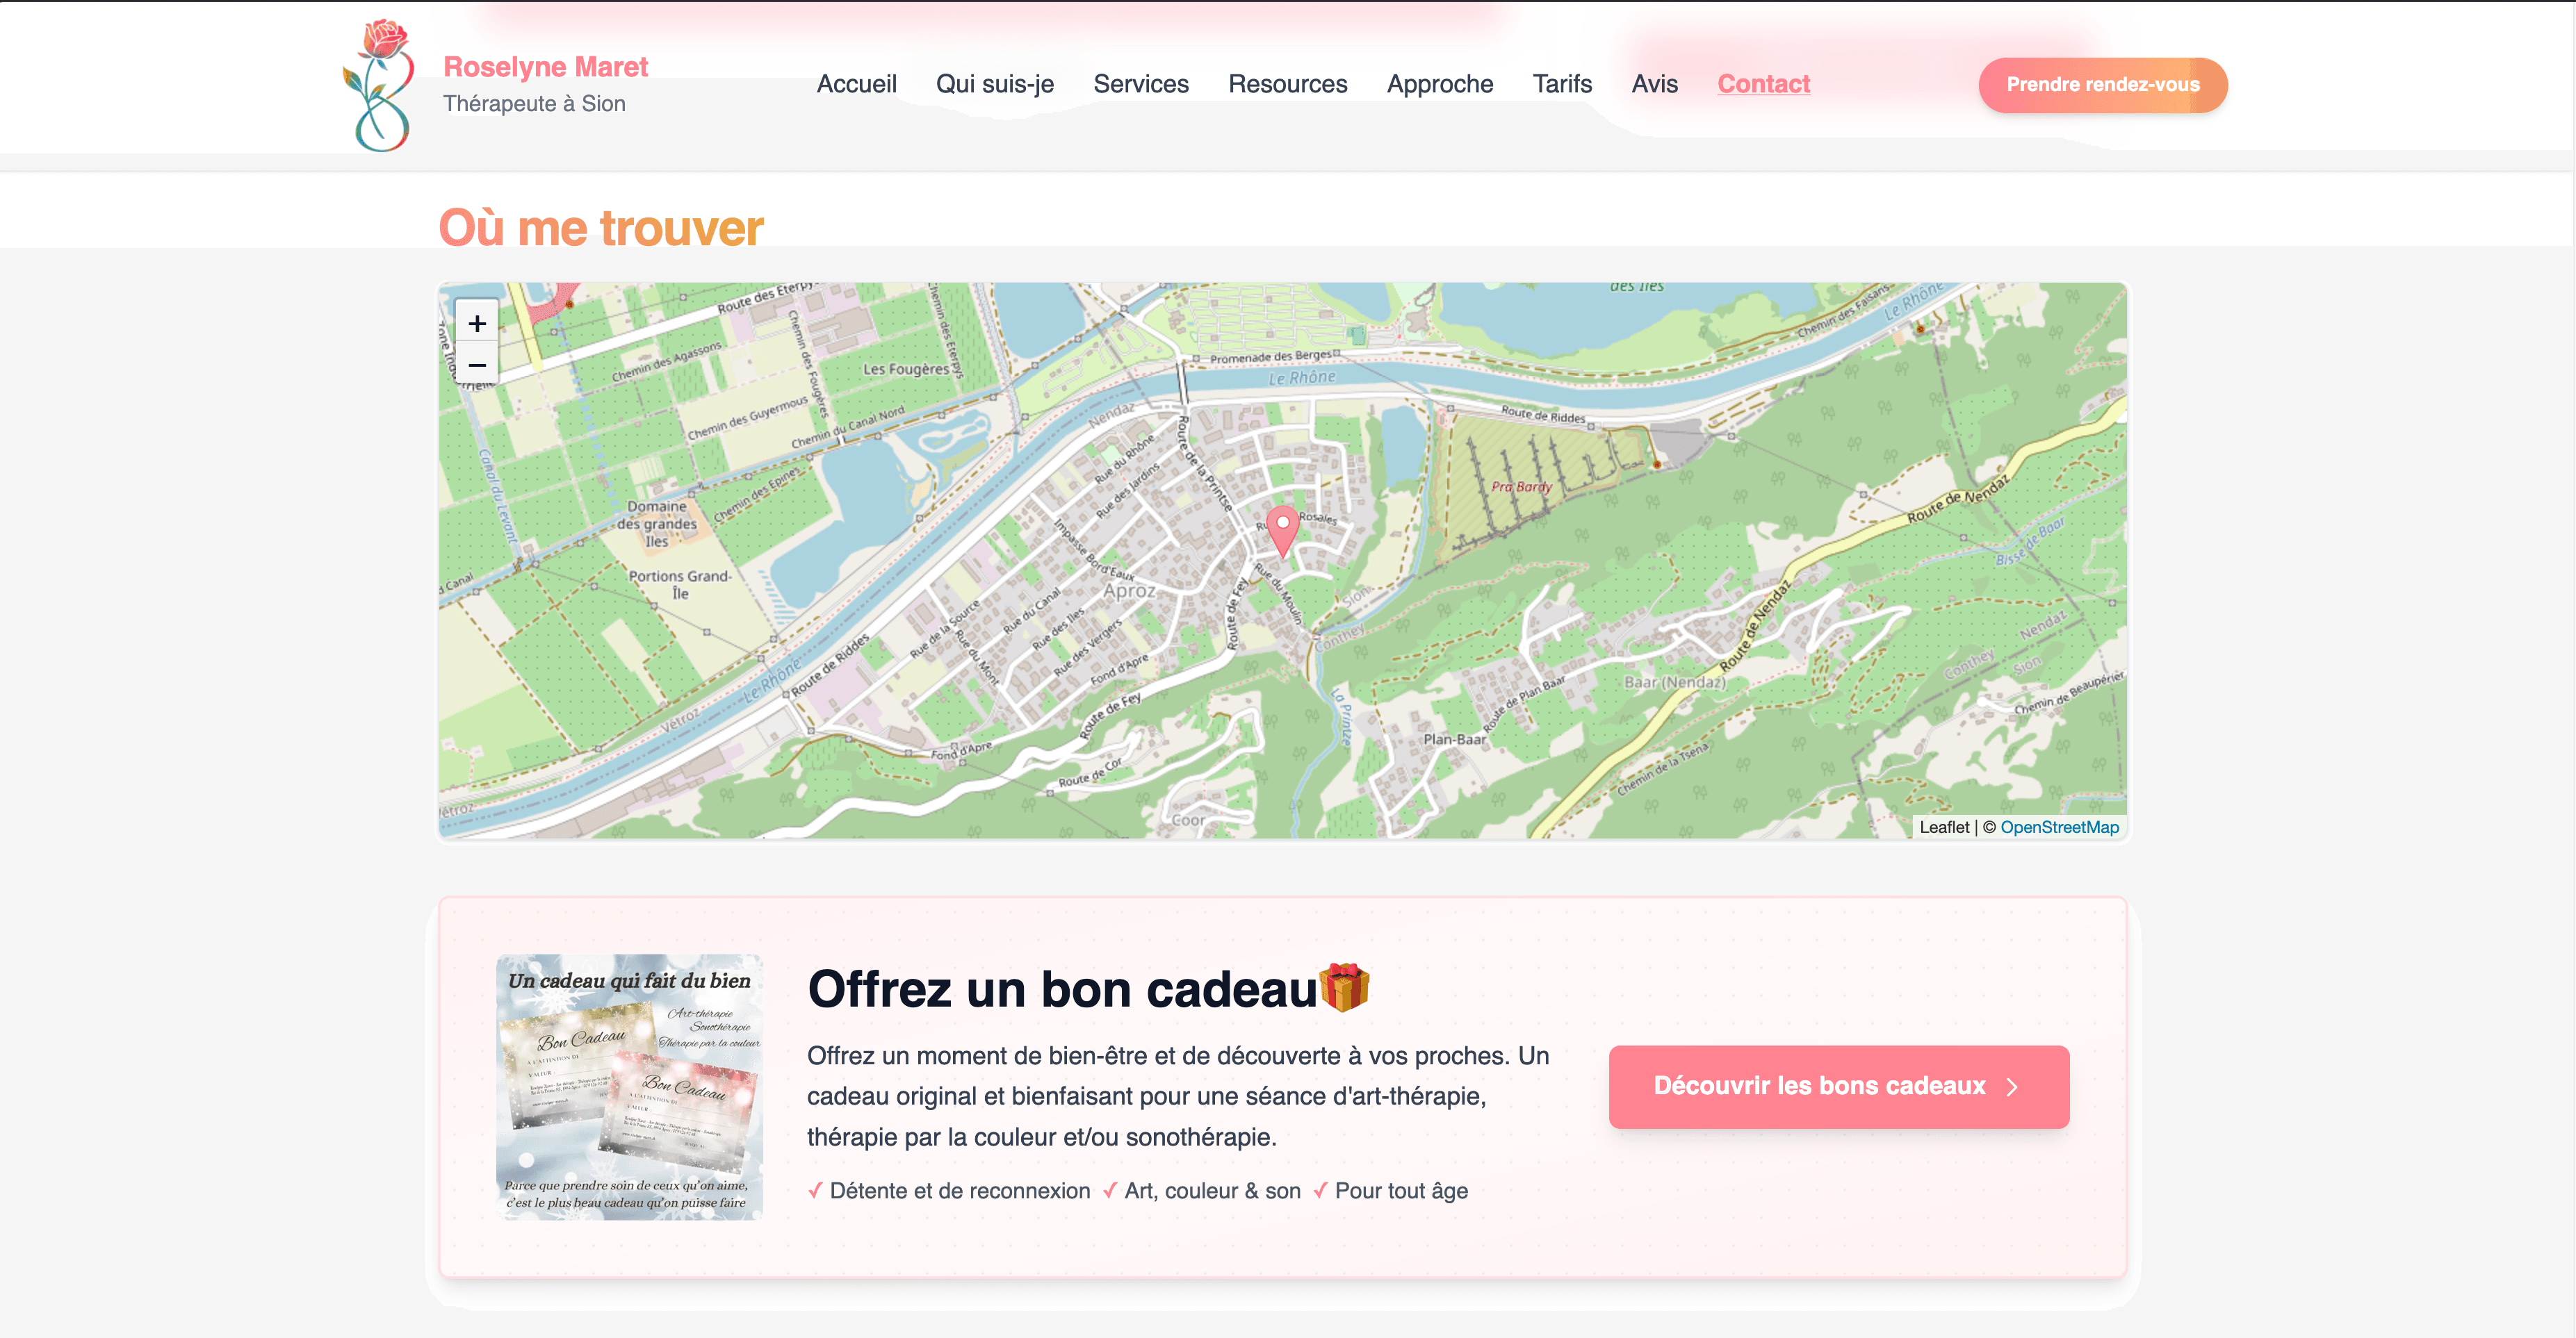
Task: Click the map zoom out minus button
Action: point(477,365)
